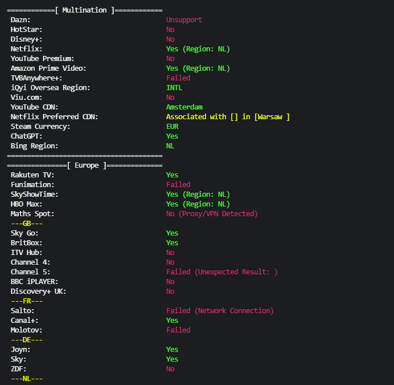
Task: Click the HBO Max Yes (Region: NL) result
Action: point(198,204)
